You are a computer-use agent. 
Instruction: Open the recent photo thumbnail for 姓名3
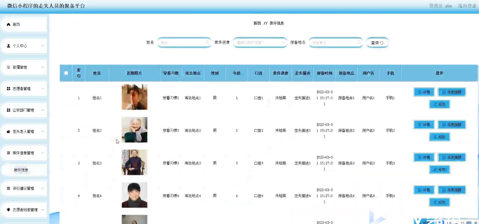coord(135,162)
